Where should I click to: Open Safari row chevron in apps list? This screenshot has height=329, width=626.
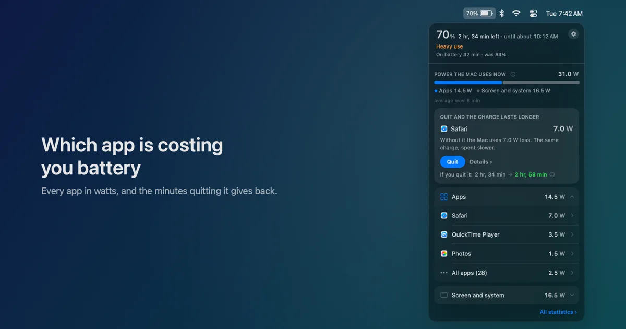click(x=572, y=215)
